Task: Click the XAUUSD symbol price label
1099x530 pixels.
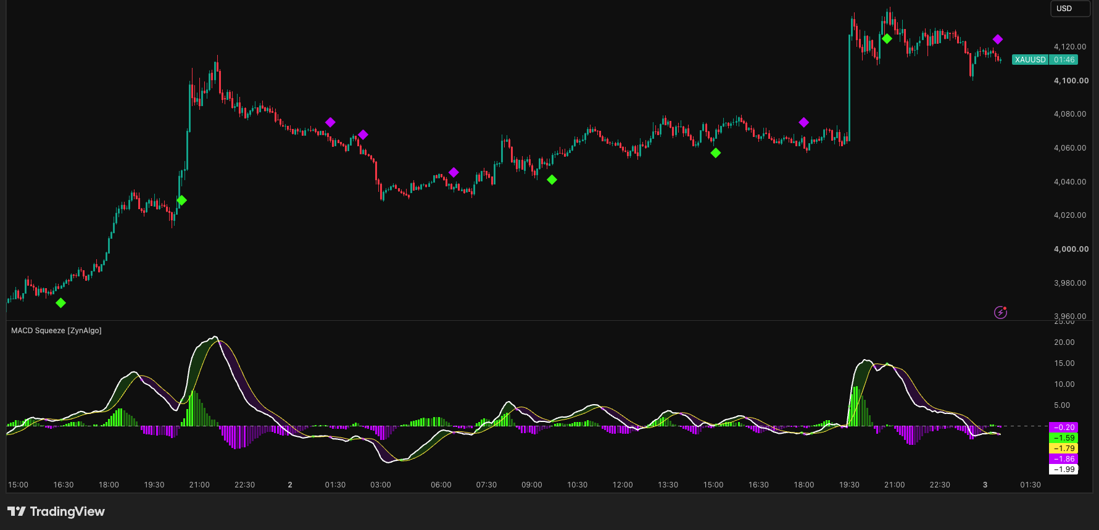Action: [1031, 60]
